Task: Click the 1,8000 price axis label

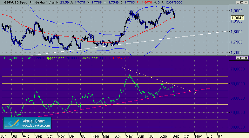Action: coord(237,32)
